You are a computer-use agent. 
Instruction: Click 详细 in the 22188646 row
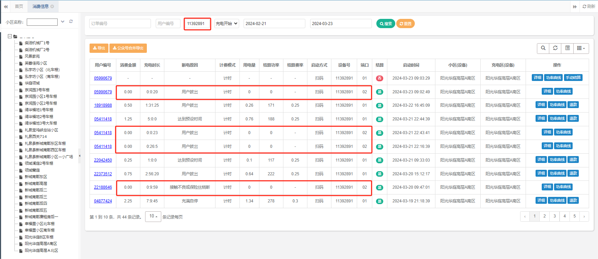coord(547,187)
